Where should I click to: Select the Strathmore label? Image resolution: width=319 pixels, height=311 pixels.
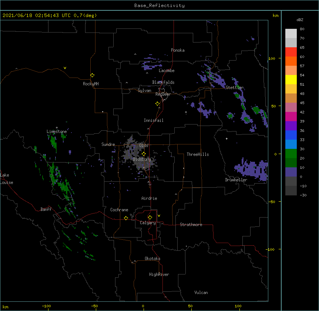pyautogui.click(x=191, y=225)
